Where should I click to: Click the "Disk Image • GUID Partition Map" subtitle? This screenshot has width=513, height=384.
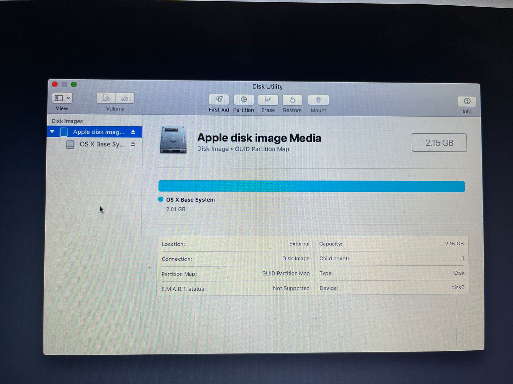pyautogui.click(x=243, y=149)
